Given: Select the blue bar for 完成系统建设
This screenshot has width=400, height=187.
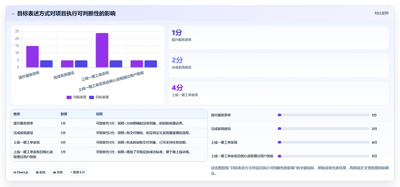Looking at the screenshot, I should (x=81, y=64).
